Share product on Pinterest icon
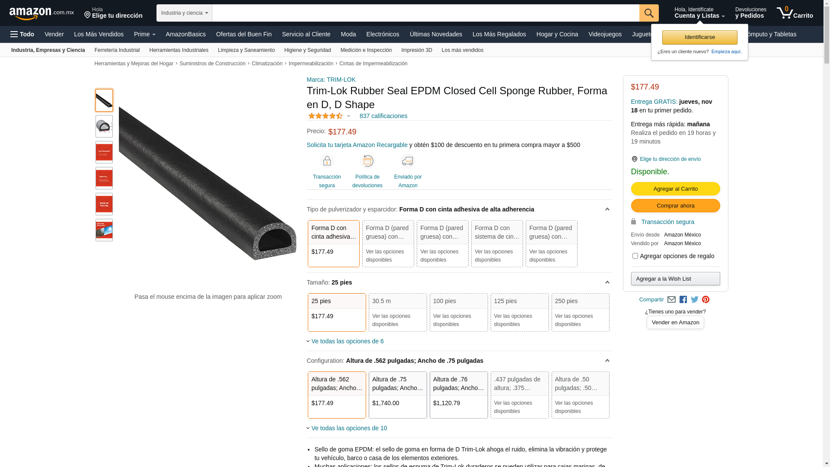Viewport: 830px width, 467px height. pyautogui.click(x=705, y=300)
